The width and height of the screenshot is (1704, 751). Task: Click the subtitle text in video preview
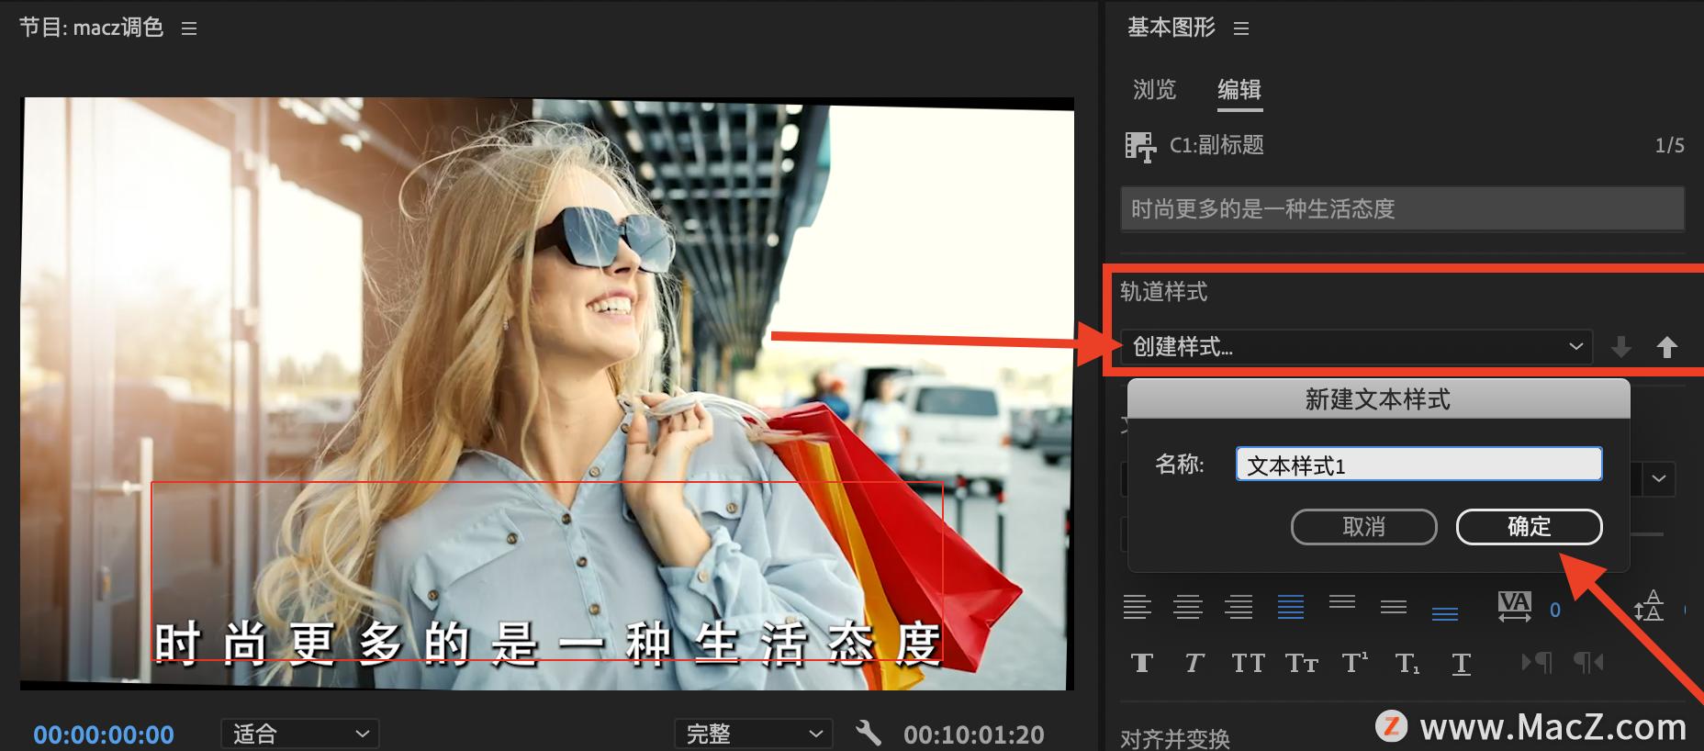(x=547, y=643)
